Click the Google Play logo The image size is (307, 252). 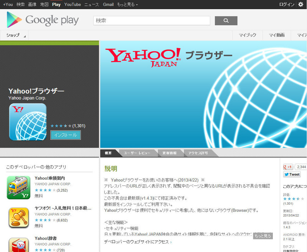[43, 20]
